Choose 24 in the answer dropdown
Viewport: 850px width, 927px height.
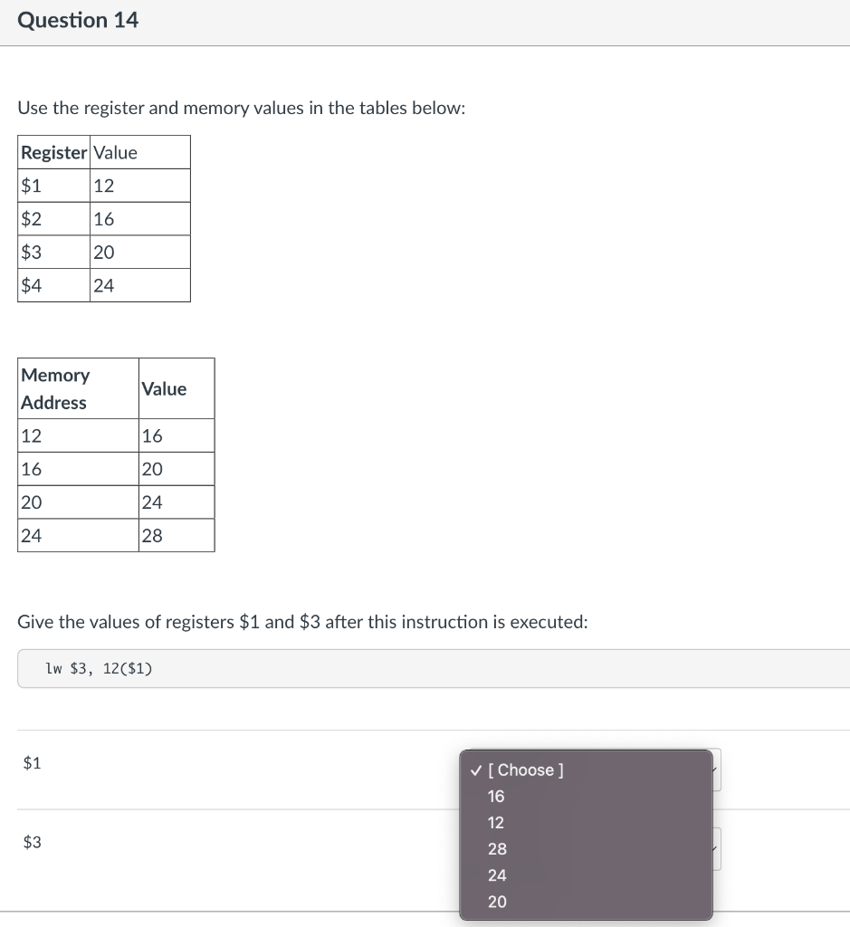[496, 875]
